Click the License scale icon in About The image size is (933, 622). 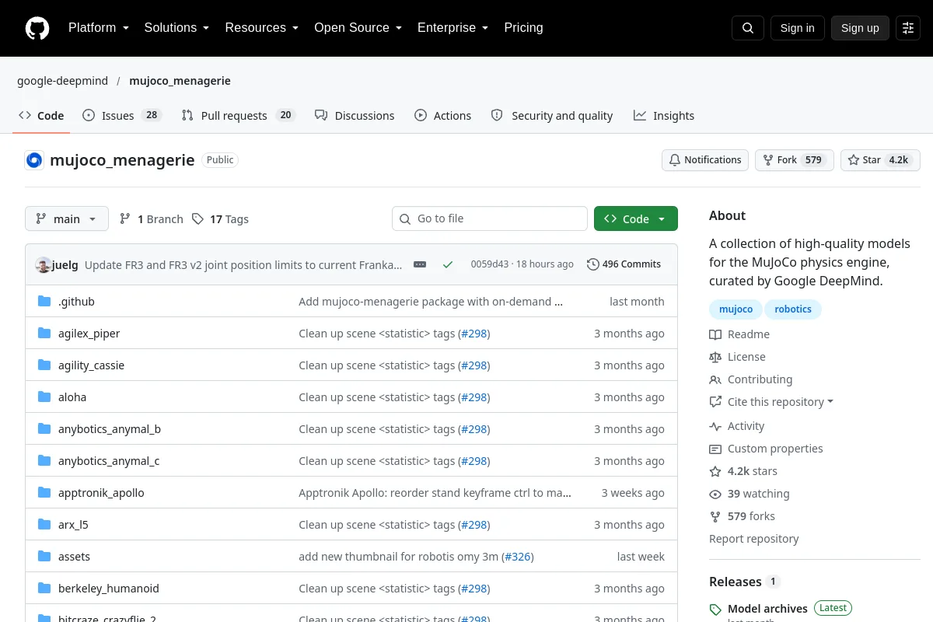coord(715,357)
